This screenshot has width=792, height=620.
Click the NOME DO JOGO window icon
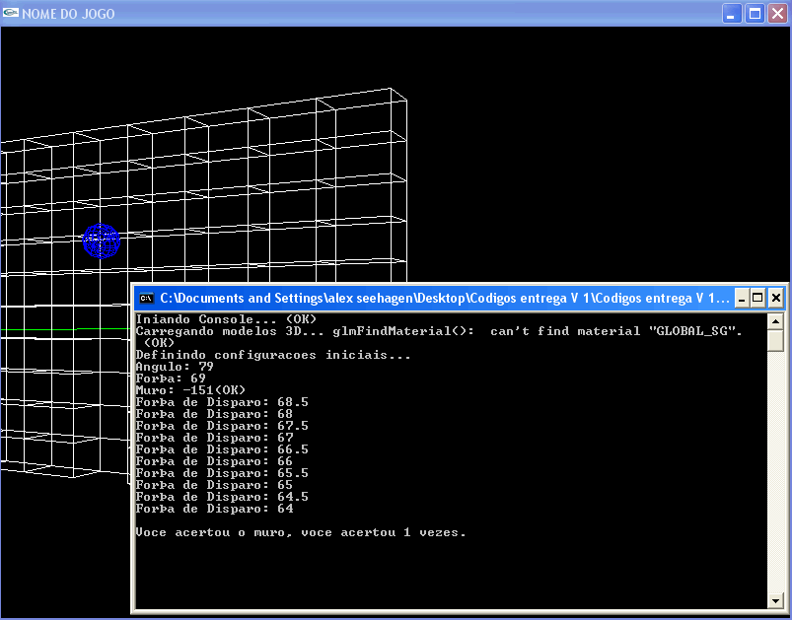click(11, 13)
